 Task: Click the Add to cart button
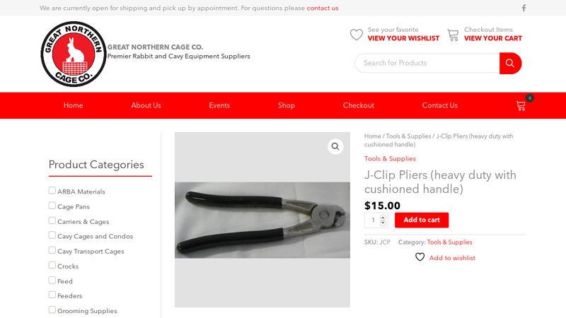pos(422,220)
